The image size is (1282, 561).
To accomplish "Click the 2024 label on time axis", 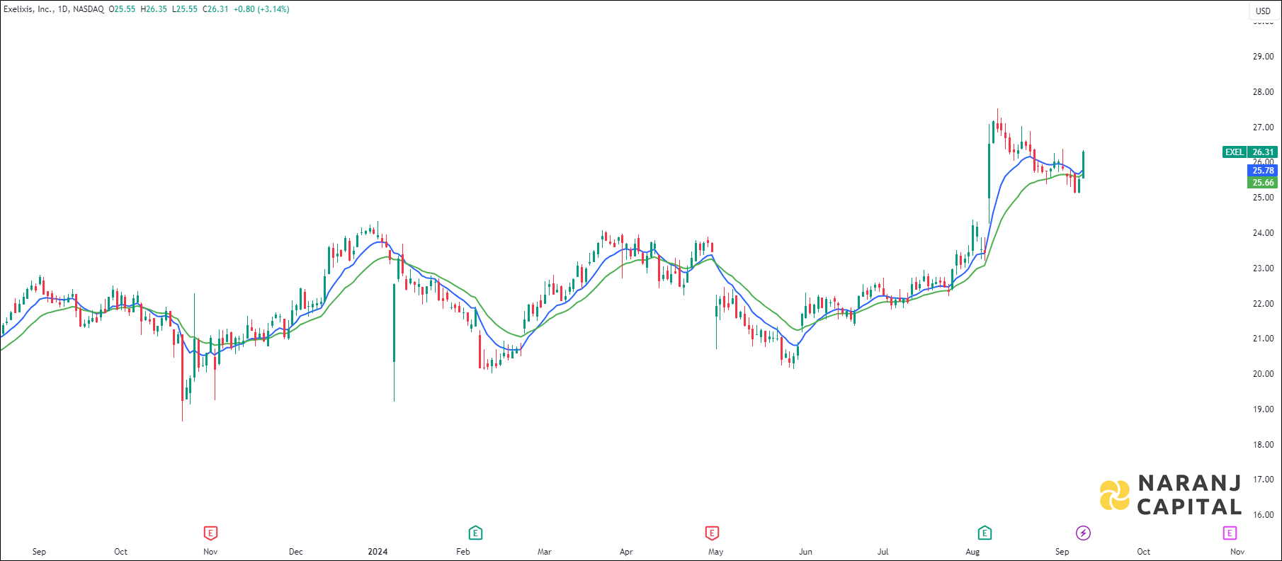I will click(x=378, y=552).
